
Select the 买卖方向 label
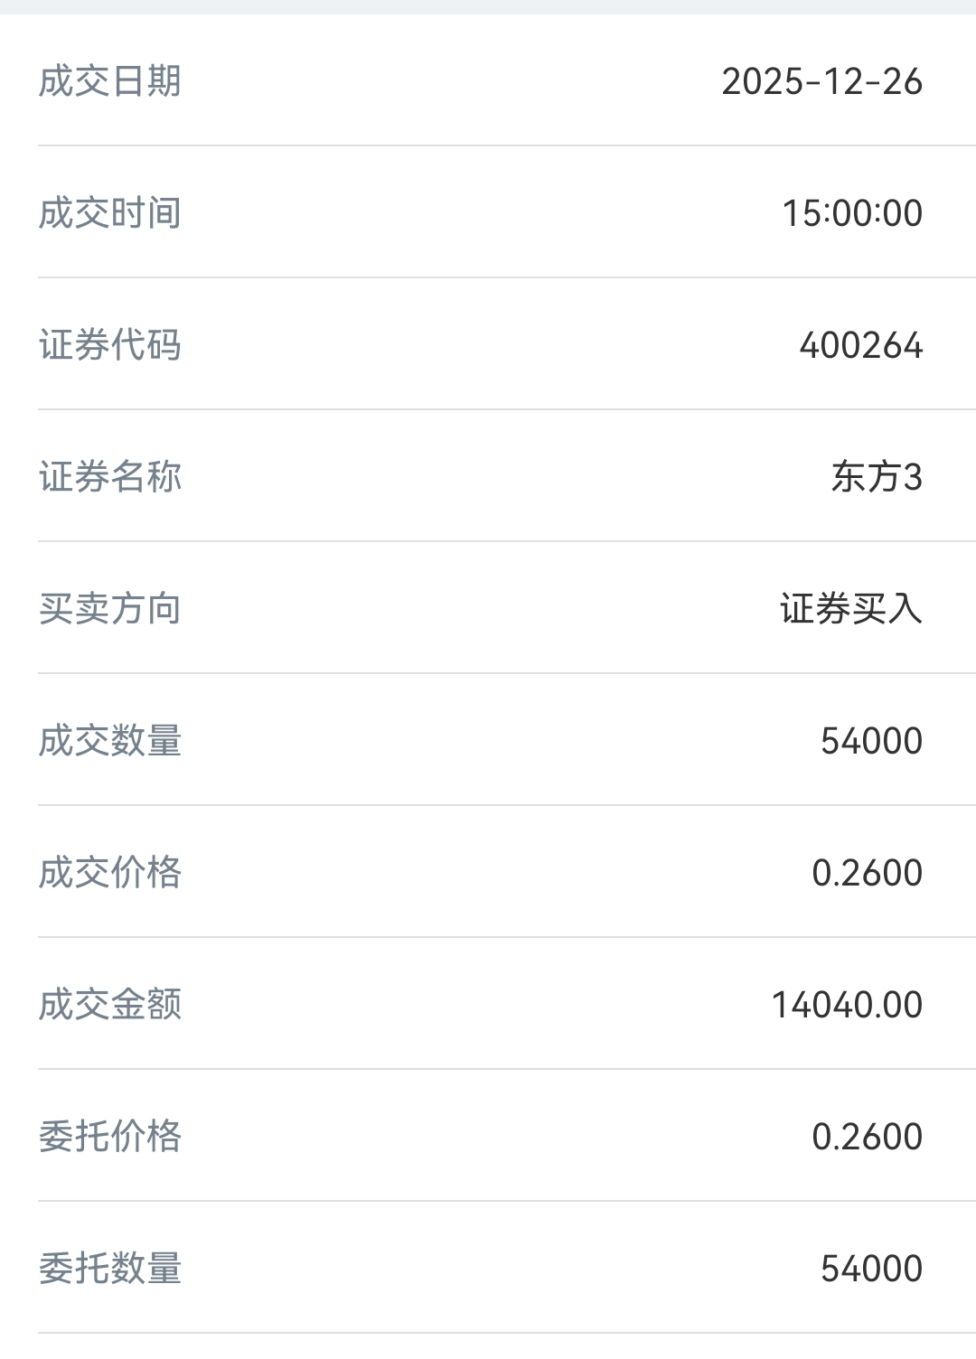tap(109, 609)
